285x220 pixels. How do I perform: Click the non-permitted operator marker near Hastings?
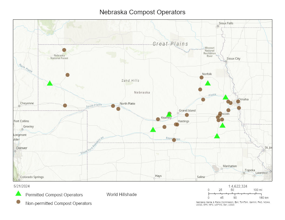pyautogui.click(x=176, y=125)
